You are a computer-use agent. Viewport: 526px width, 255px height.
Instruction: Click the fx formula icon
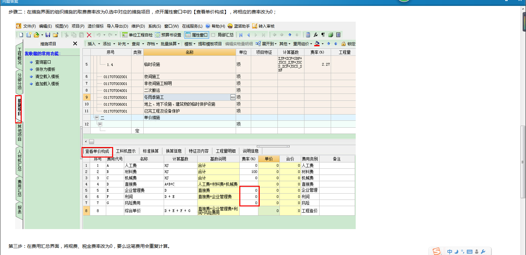pyautogui.click(x=316, y=35)
